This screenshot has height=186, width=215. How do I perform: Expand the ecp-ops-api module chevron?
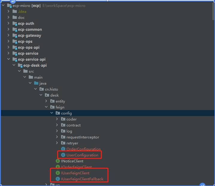8,47
